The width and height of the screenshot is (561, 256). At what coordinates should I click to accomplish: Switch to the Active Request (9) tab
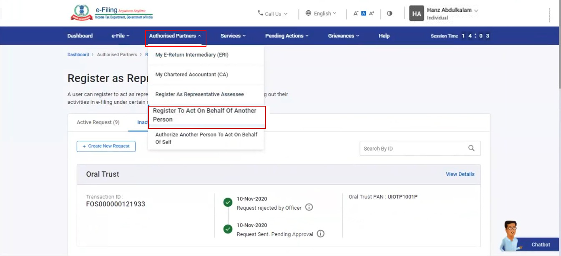click(98, 122)
